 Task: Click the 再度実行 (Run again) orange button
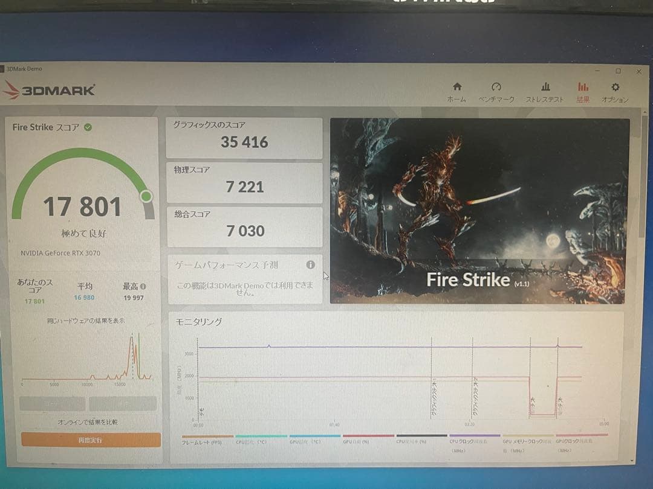[91, 440]
